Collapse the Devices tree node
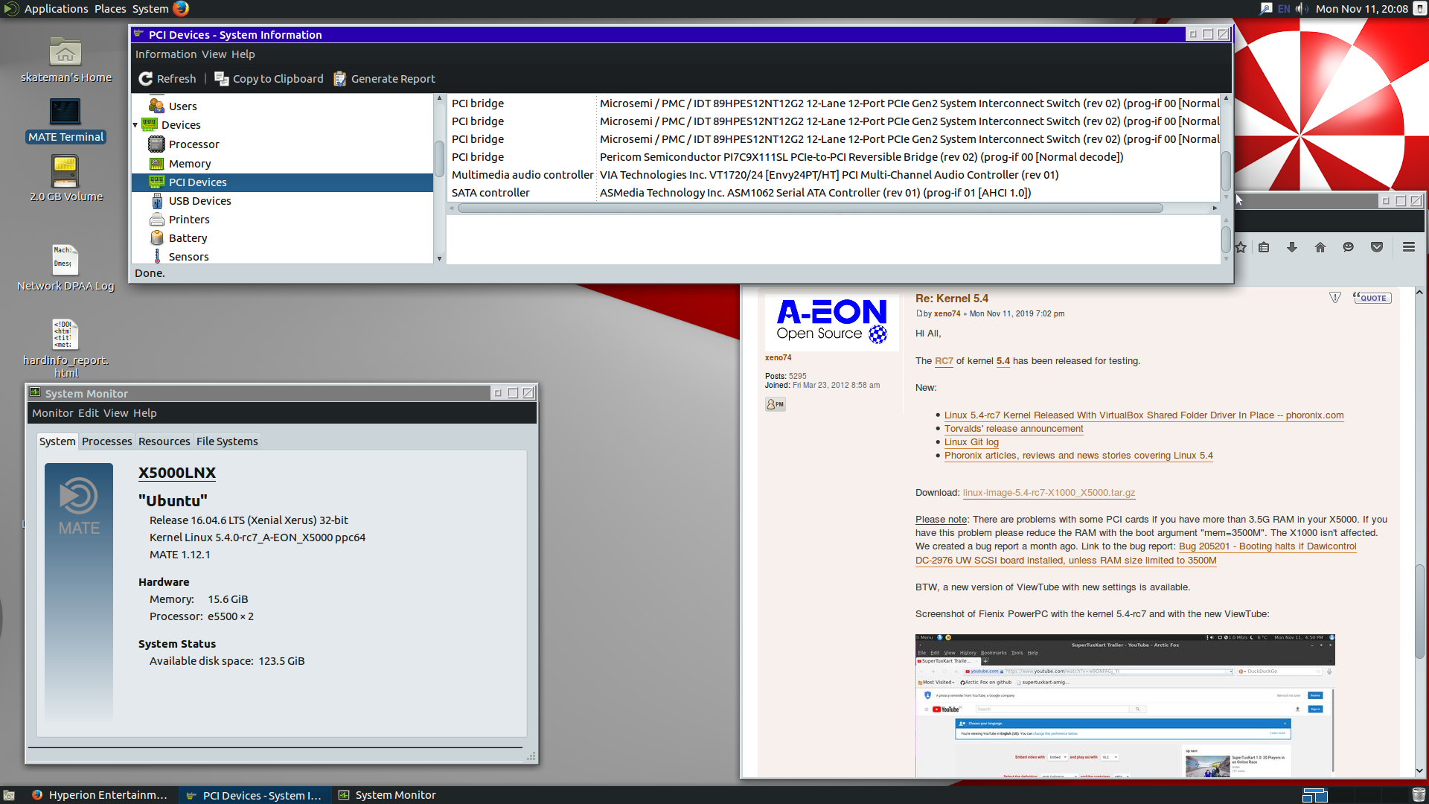 click(x=135, y=125)
